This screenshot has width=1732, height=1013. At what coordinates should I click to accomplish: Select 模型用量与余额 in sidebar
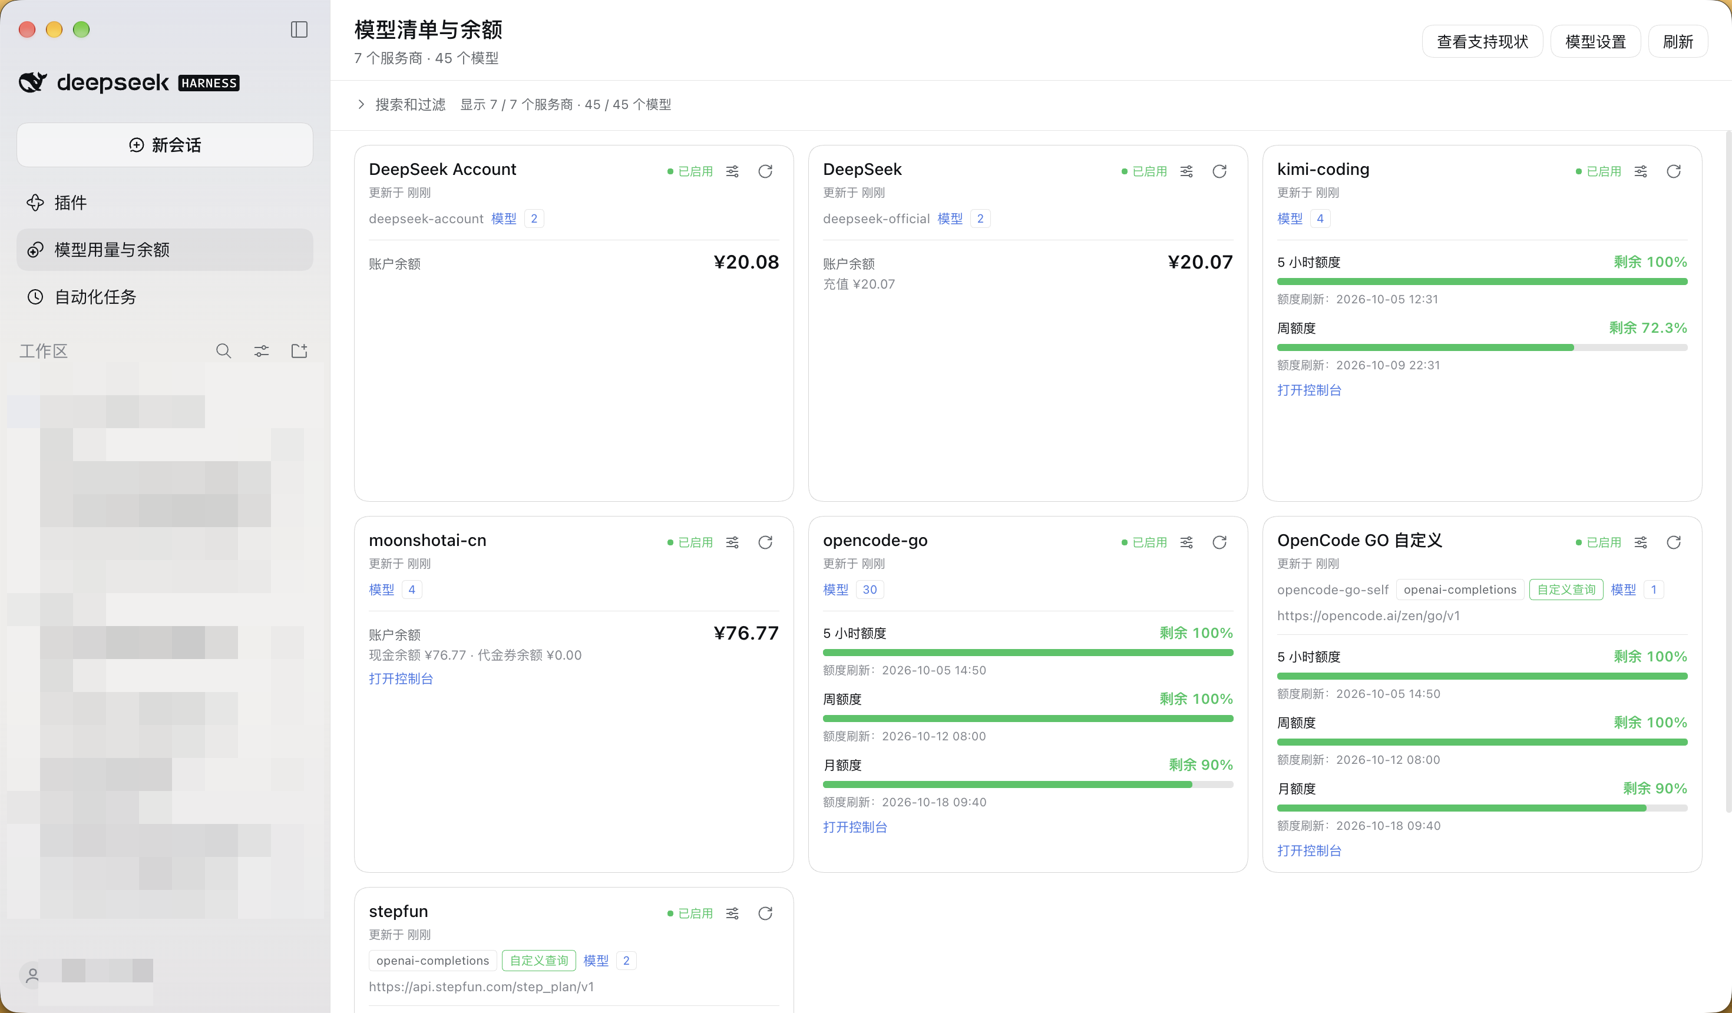(x=165, y=250)
